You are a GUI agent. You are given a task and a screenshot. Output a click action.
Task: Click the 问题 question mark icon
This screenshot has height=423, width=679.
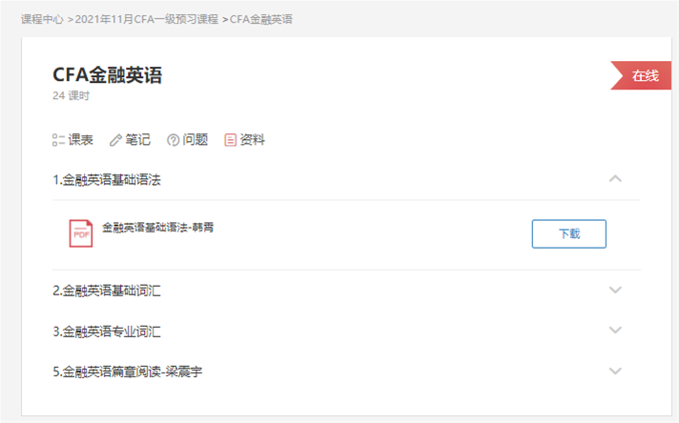click(173, 140)
